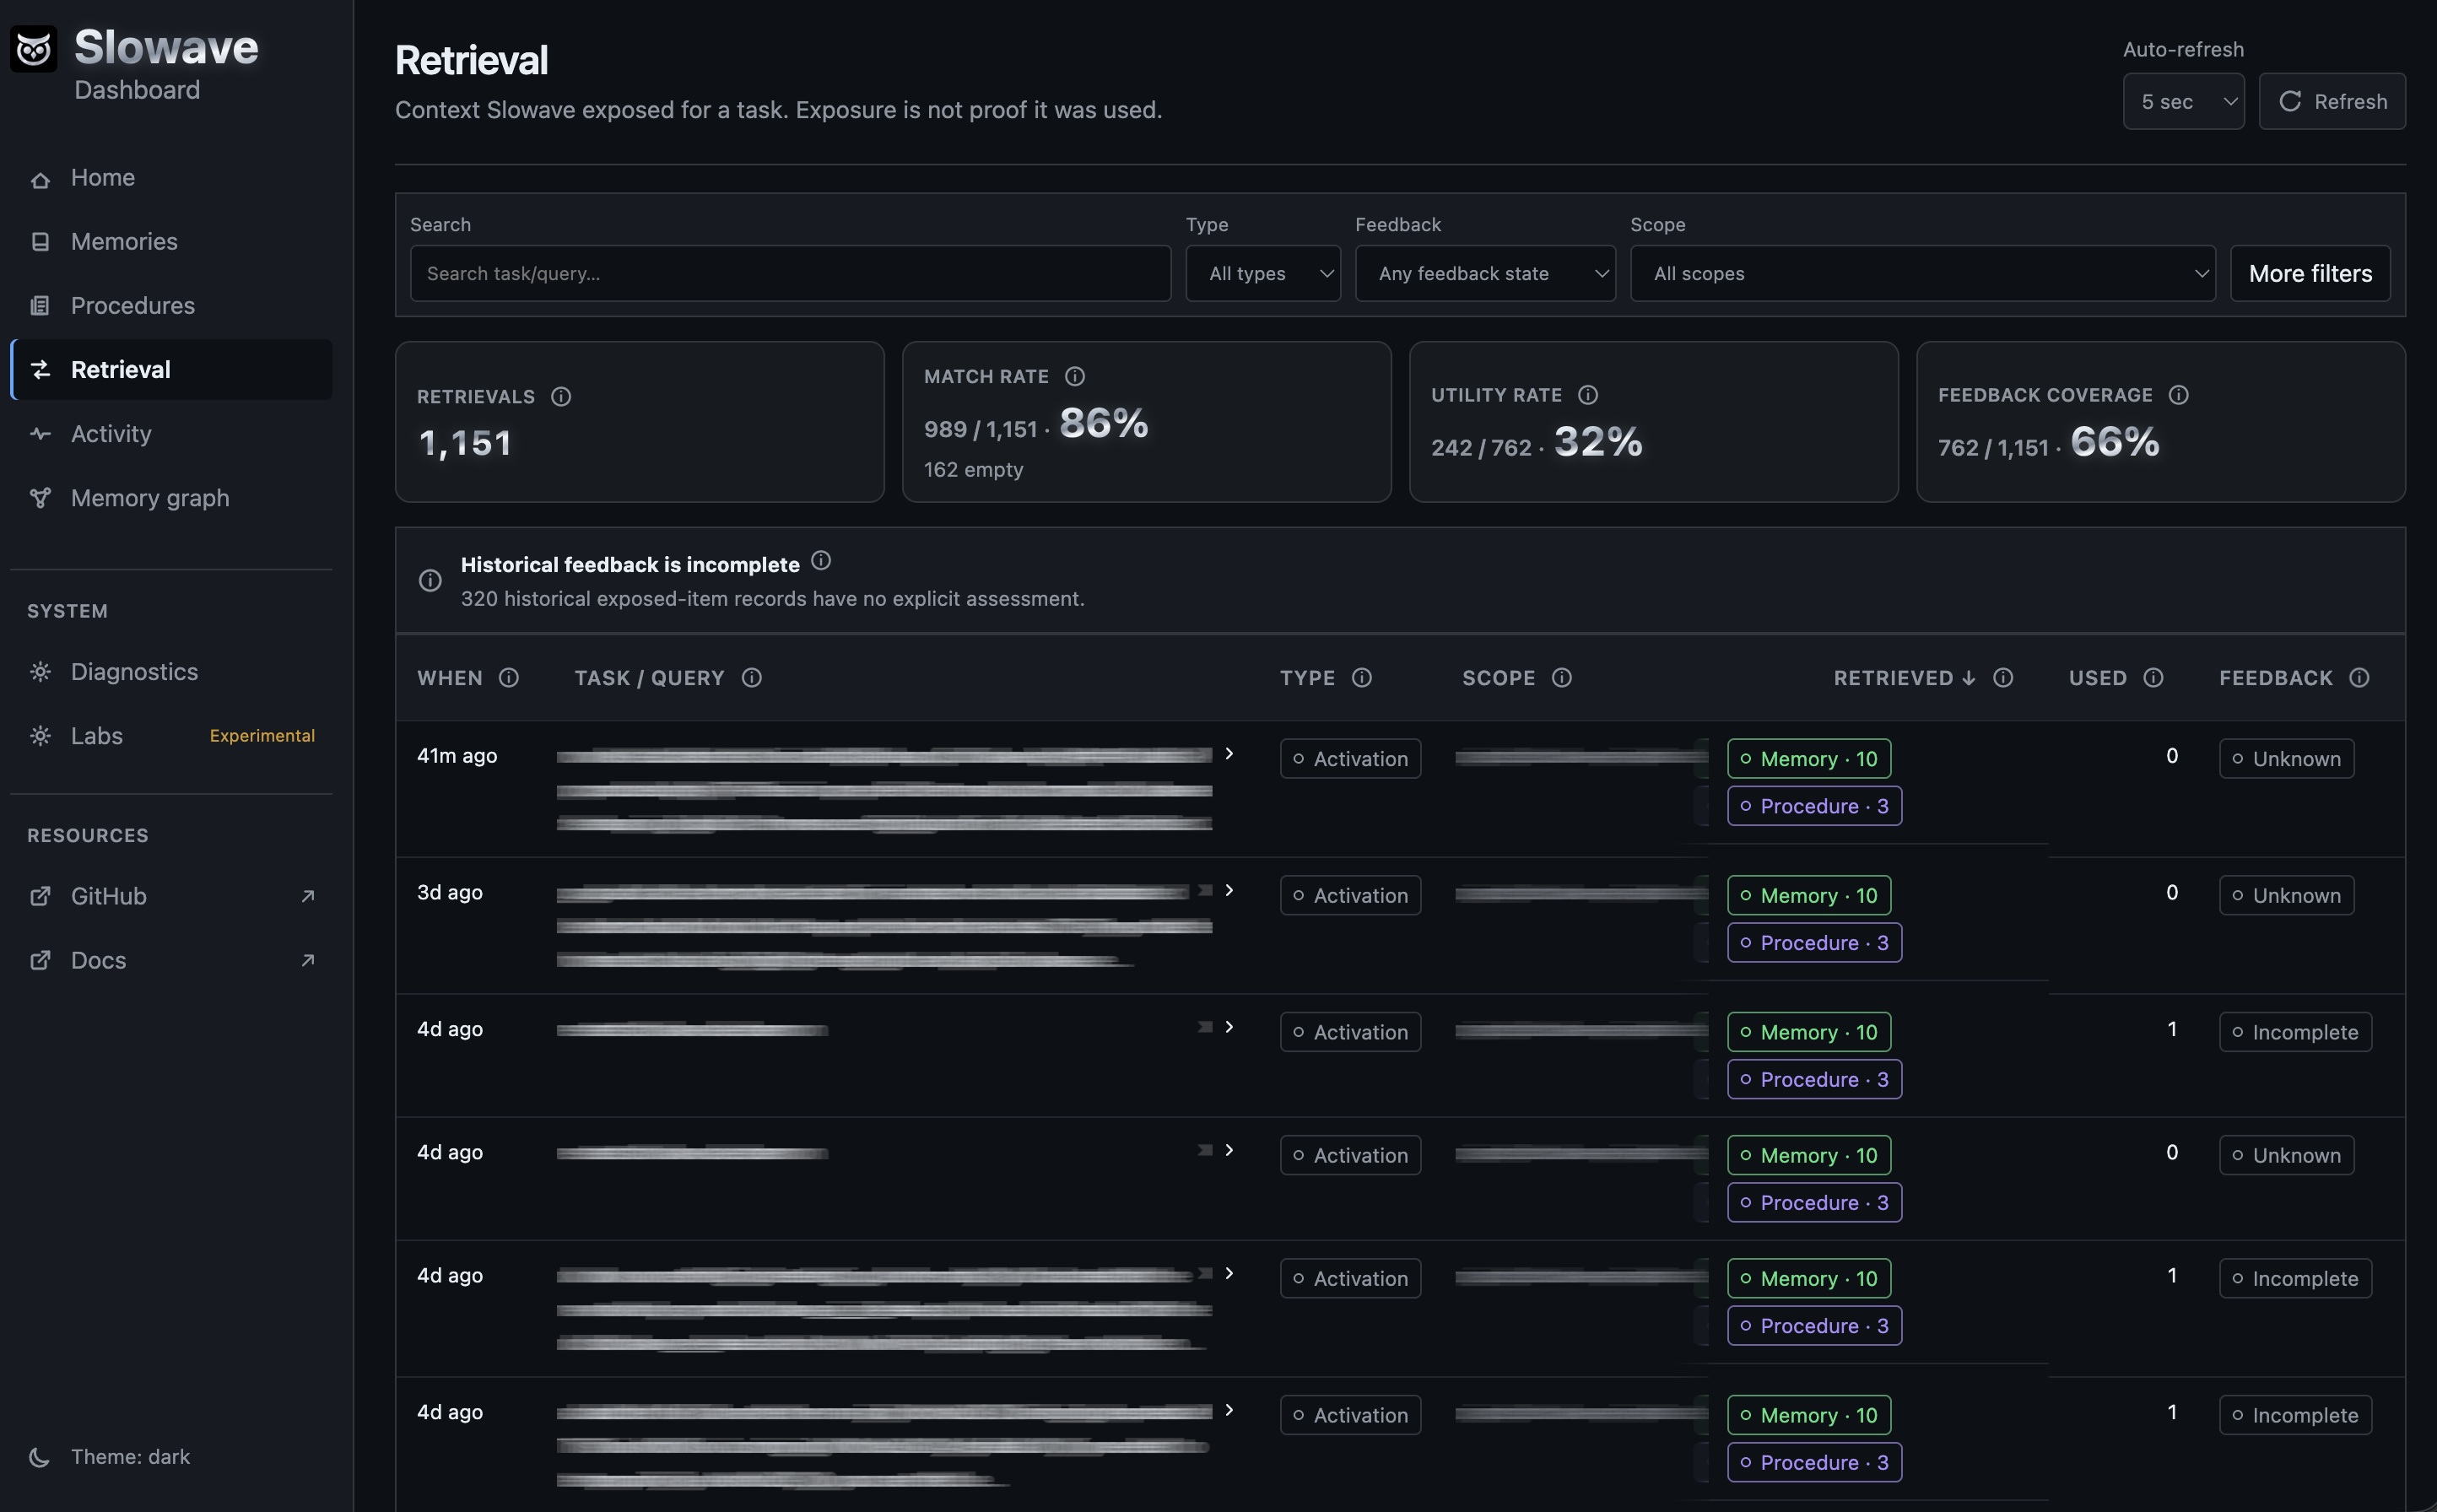Click the '66%' feedback coverage value
2437x1512 pixels.
point(2115,441)
